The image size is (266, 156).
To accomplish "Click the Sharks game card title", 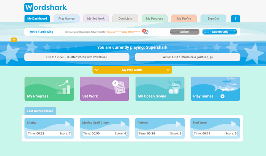I will click(x=32, y=123).
